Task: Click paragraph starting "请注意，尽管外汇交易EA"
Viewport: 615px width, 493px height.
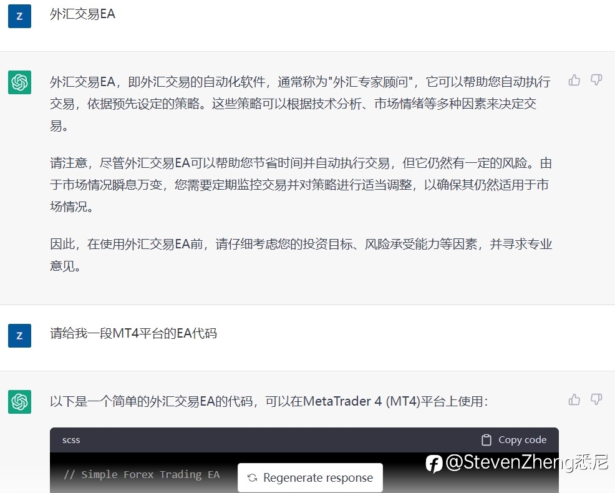Action: pos(301,185)
